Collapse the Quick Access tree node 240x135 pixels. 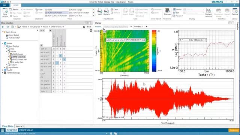coord(3,32)
